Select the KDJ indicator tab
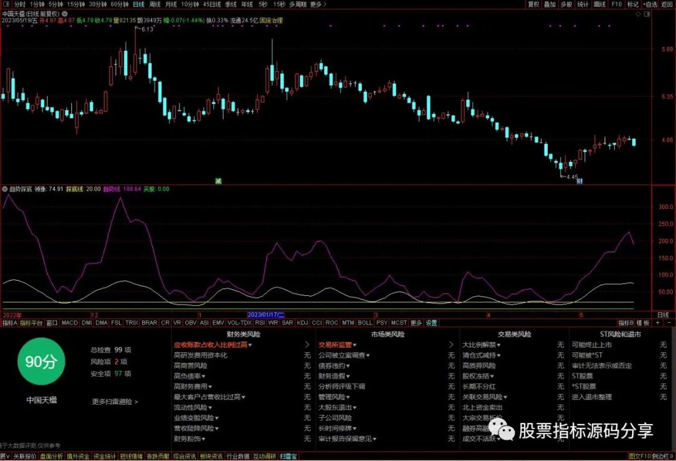The height and width of the screenshot is (461, 676). point(302,323)
